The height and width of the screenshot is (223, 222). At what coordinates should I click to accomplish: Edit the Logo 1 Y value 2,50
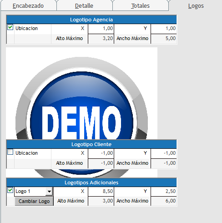[x=164, y=192]
